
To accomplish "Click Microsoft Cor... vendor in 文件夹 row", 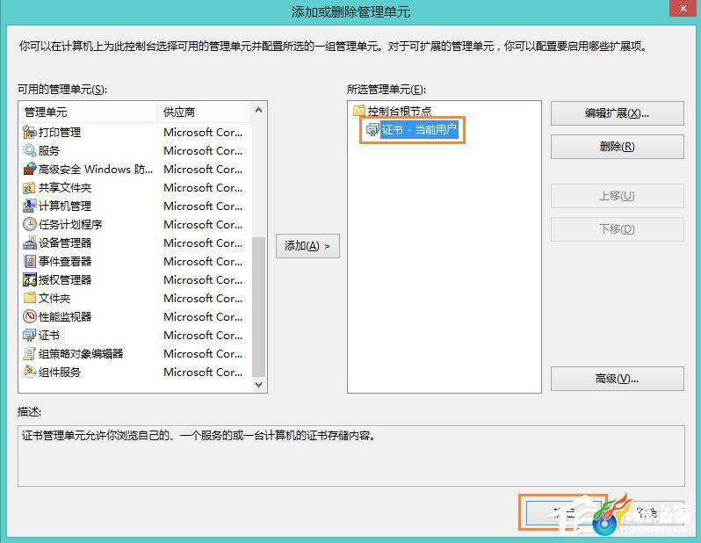I will pyautogui.click(x=203, y=298).
